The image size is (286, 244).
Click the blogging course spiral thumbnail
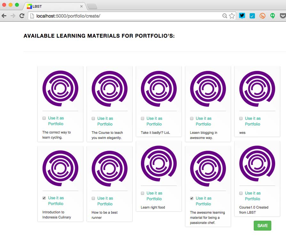[208, 89]
